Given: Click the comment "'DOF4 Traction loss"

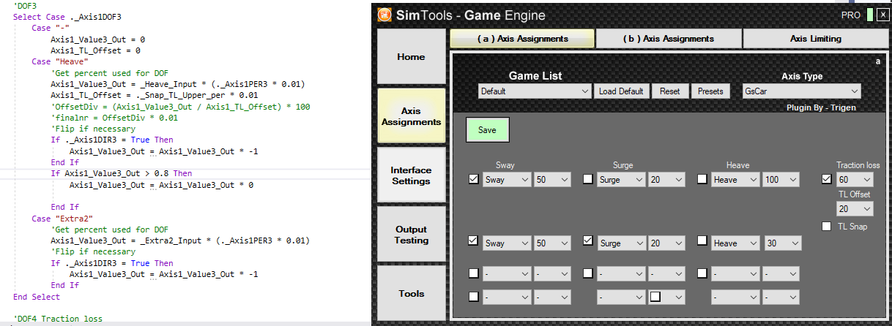Looking at the screenshot, I should point(58,319).
